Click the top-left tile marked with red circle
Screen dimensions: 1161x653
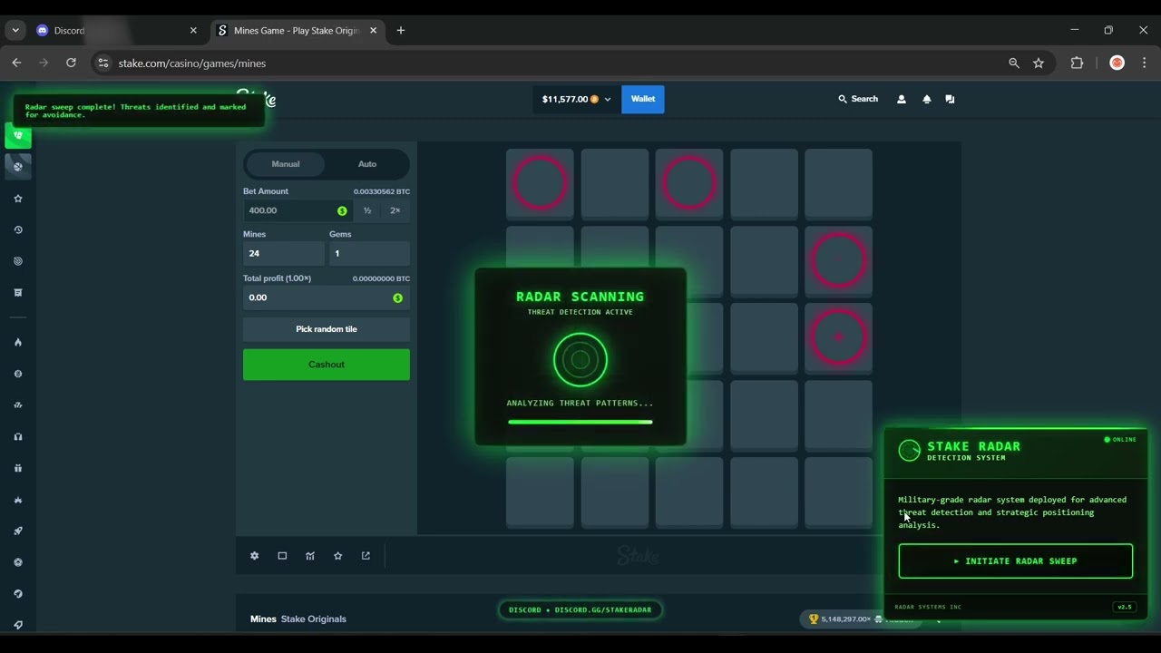(x=540, y=184)
